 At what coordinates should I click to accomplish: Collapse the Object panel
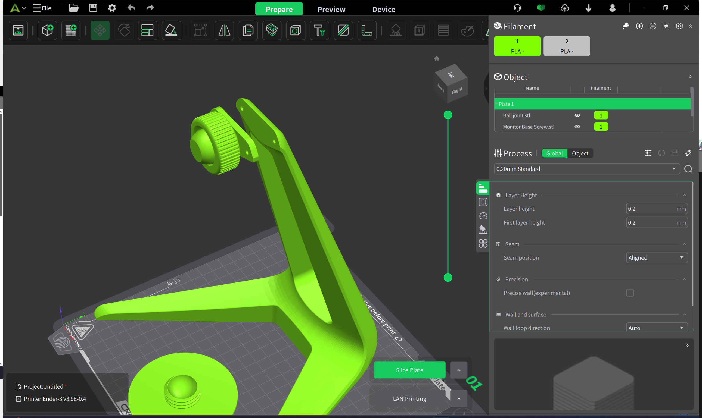(x=690, y=77)
